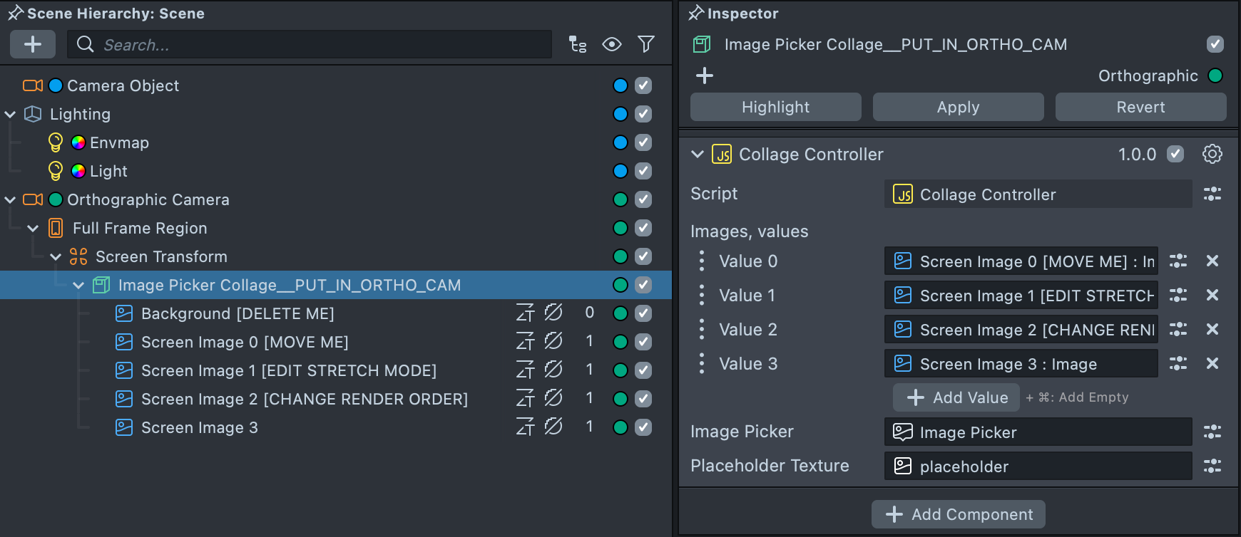Click the picker icon beside Value 2 field

1178,329
